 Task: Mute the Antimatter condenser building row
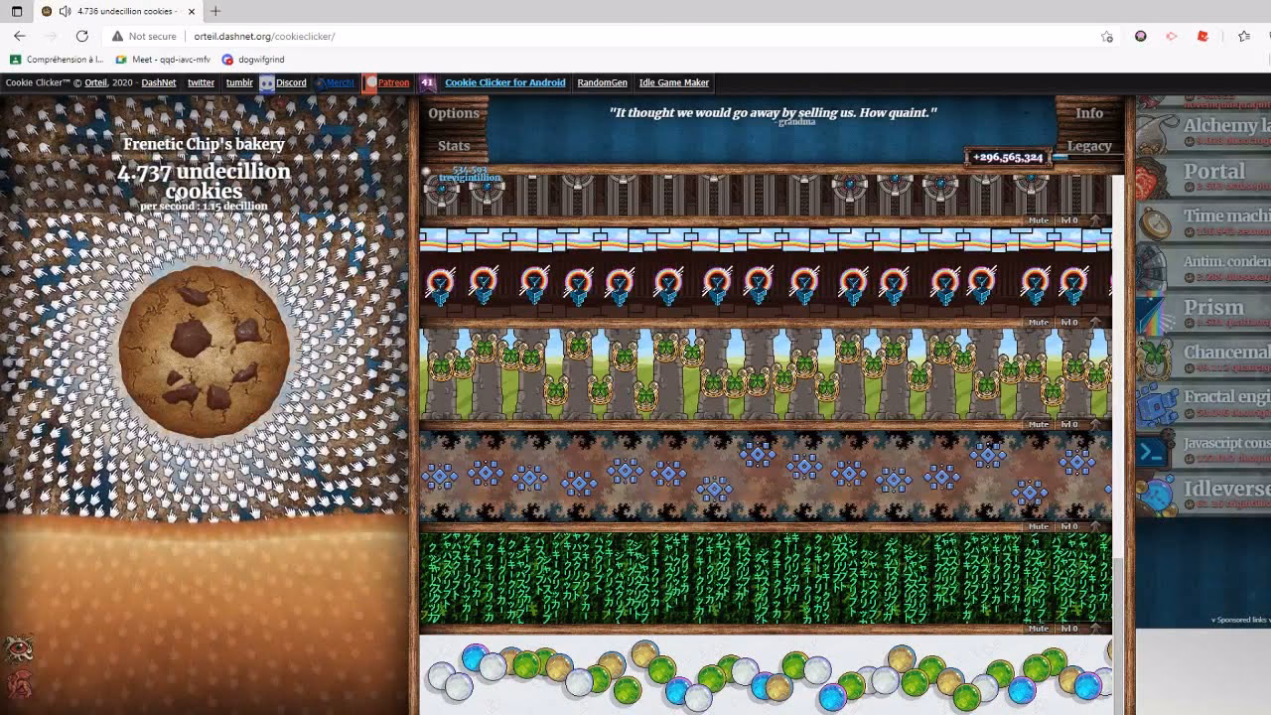point(1038,220)
